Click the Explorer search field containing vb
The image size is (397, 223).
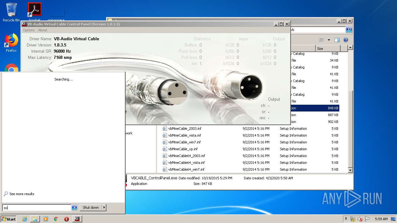pos(318,30)
